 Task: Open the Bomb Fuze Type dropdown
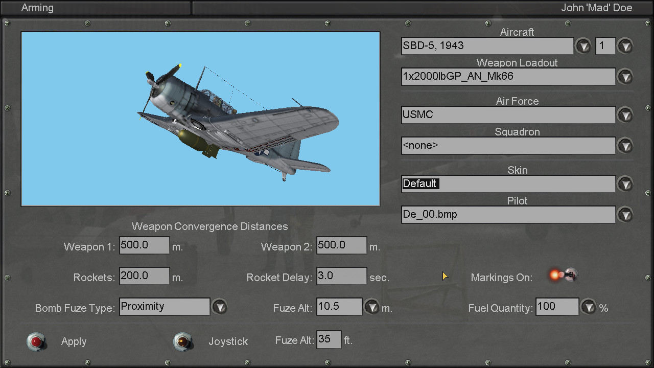point(219,307)
